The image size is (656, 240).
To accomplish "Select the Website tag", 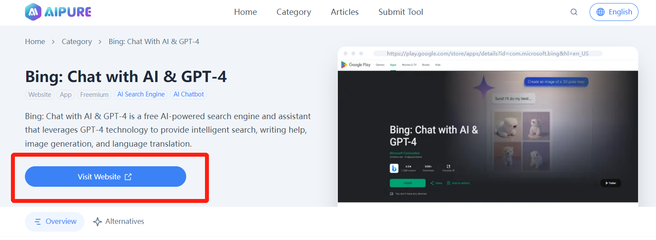I will click(40, 94).
